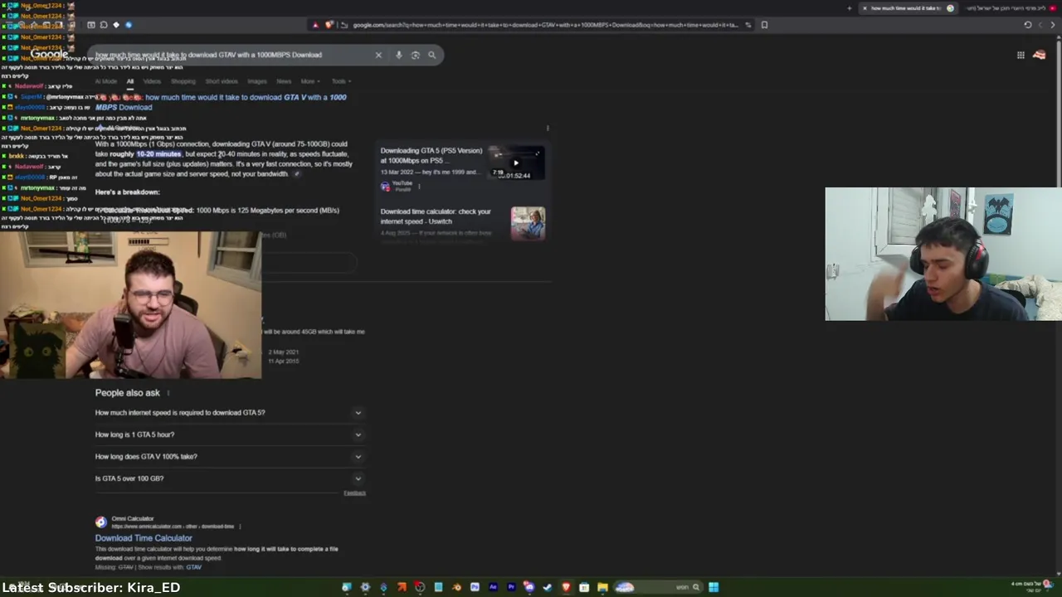This screenshot has height=597, width=1062.
Task: Expand 'How much internet speed is required' question
Action: click(x=230, y=413)
